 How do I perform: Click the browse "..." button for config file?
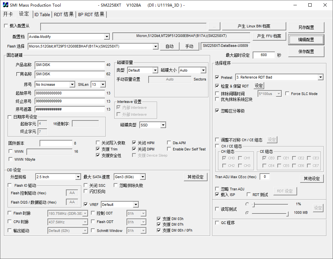[x=214, y=27]
